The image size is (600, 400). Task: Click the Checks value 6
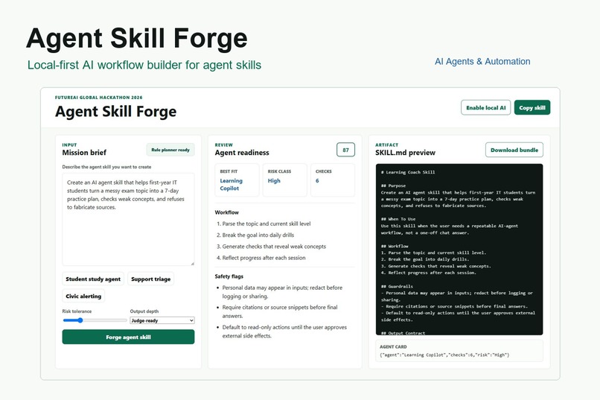317,181
